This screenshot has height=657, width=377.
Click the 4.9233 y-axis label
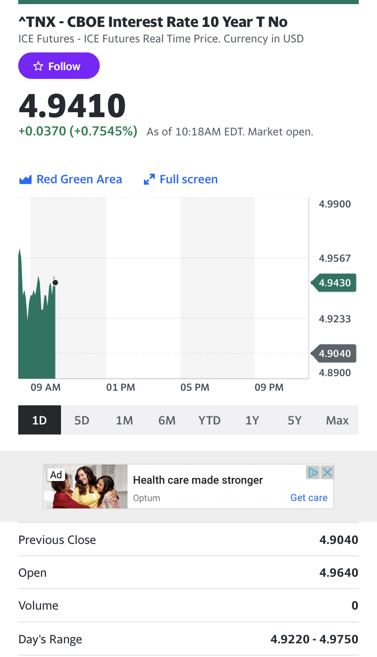pyautogui.click(x=335, y=319)
